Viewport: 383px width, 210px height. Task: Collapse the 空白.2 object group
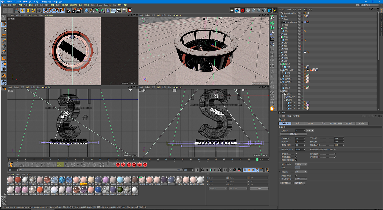click(x=280, y=19)
